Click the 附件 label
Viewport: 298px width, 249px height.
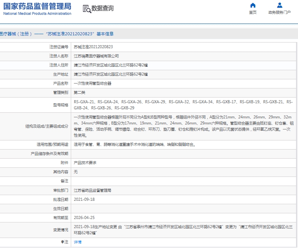[x=64, y=162]
